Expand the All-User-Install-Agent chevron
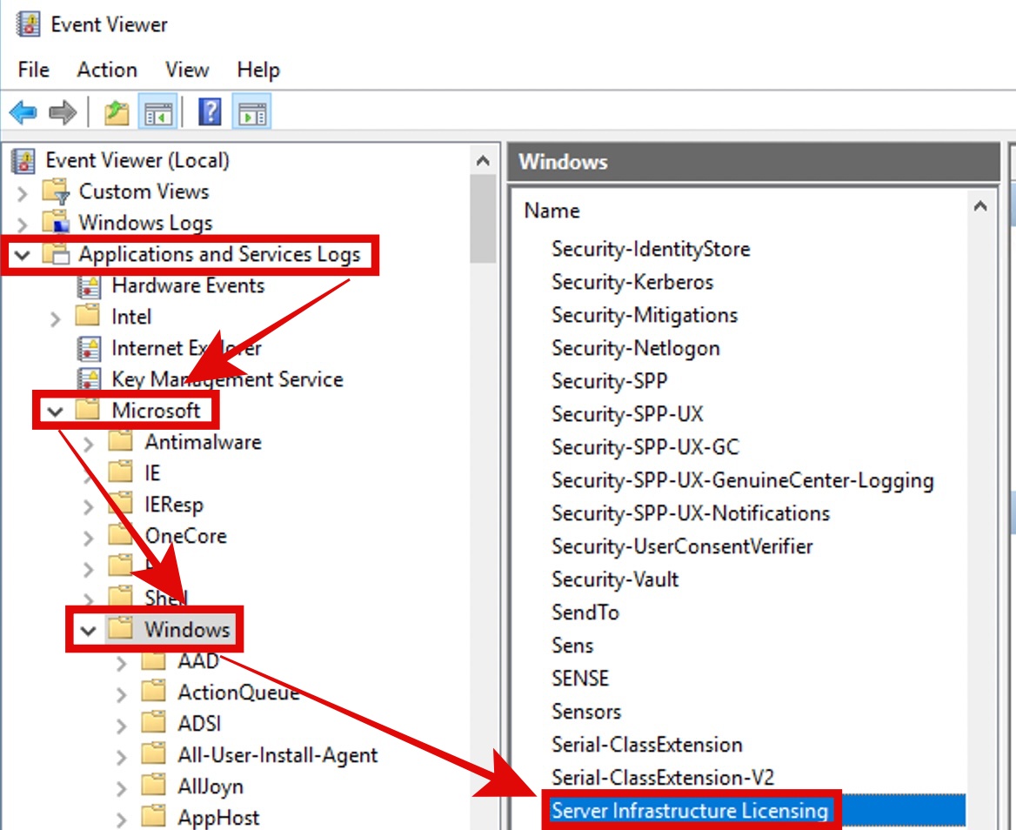The height and width of the screenshot is (830, 1016). coord(121,756)
